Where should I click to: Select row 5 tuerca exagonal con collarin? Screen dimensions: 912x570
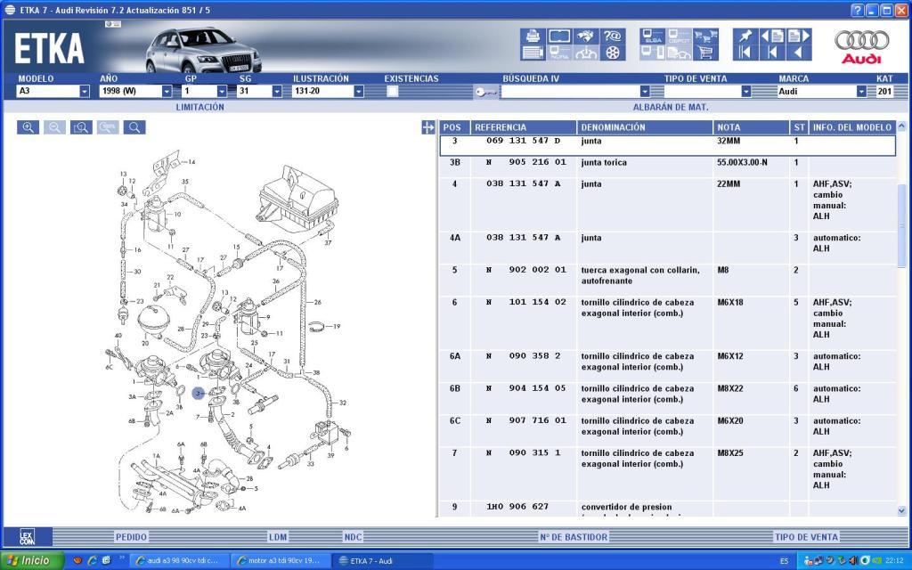[x=668, y=279]
